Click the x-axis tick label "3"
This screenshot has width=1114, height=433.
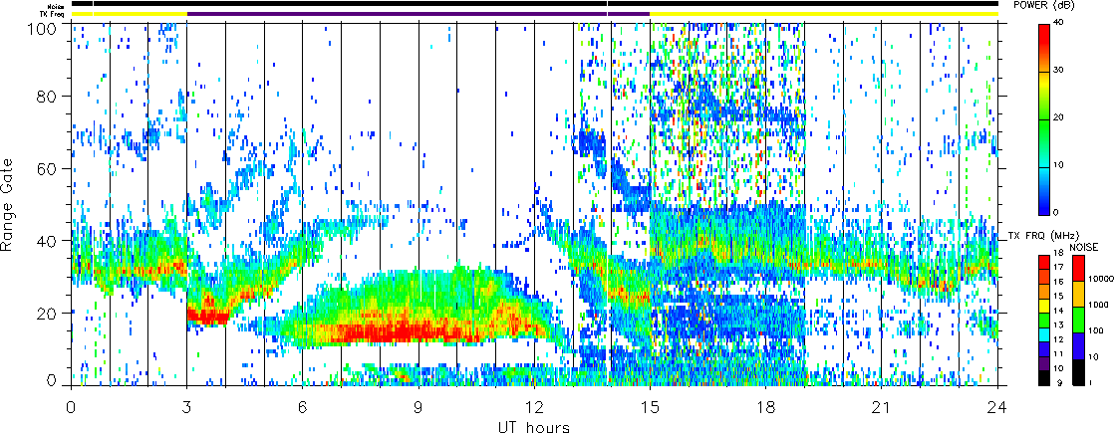187,408
